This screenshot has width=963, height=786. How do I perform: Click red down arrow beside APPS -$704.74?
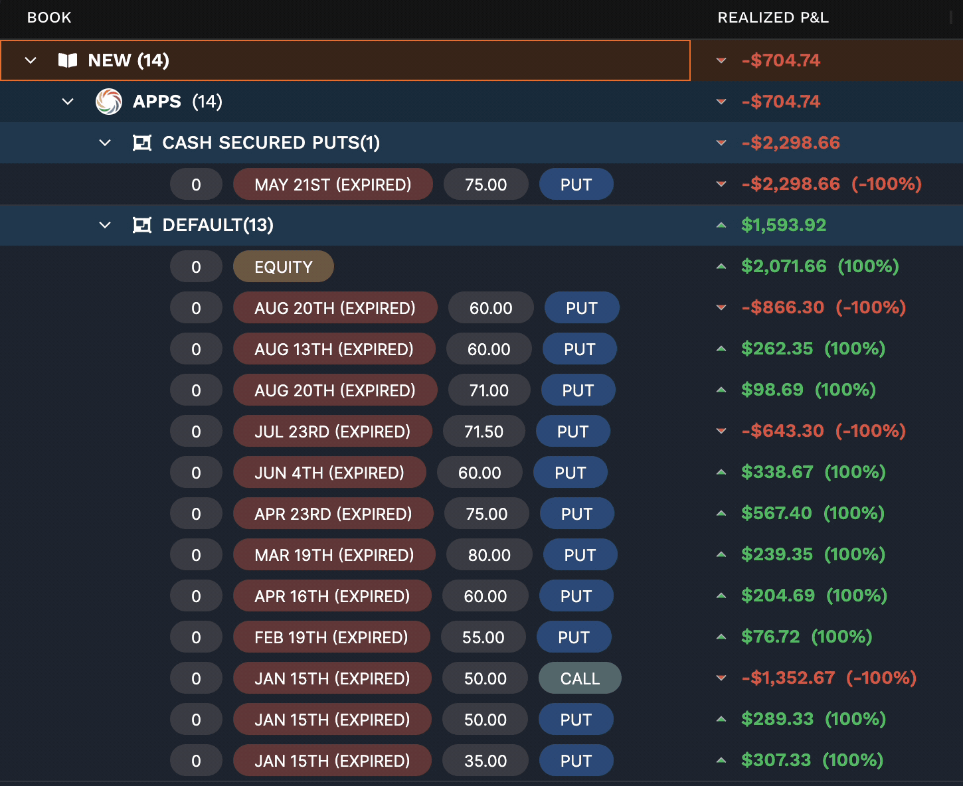[721, 102]
